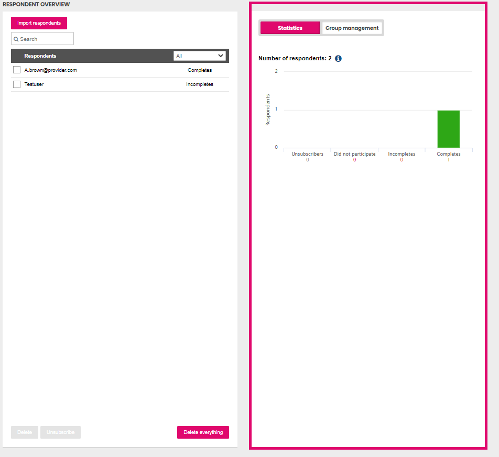Click the green Completes bar in chart
Viewport: 499px width, 457px height.
click(x=448, y=129)
